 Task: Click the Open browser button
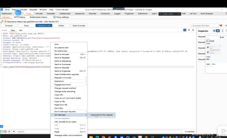(79, 26)
